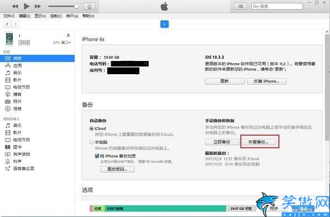Click the 2017/12/9 iCloud backup entry
Image resolution: width=330 pixels, height=217 pixels.
point(232,159)
